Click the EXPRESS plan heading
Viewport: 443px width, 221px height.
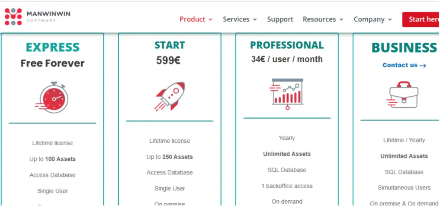[x=52, y=47]
